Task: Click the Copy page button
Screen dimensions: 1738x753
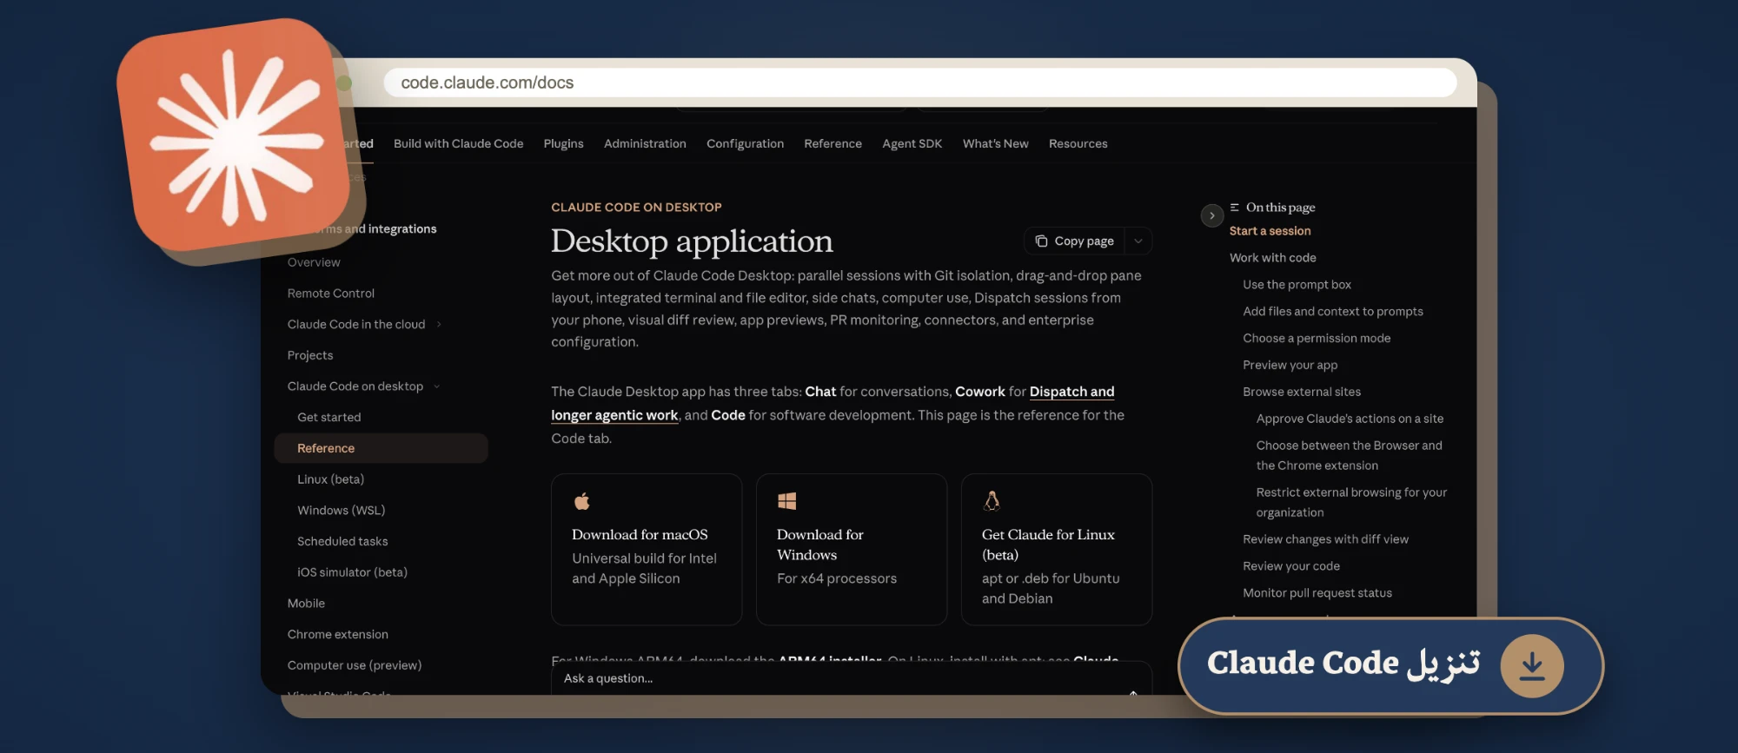Action: point(1075,241)
